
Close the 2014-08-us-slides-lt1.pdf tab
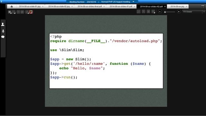(135, 6)
